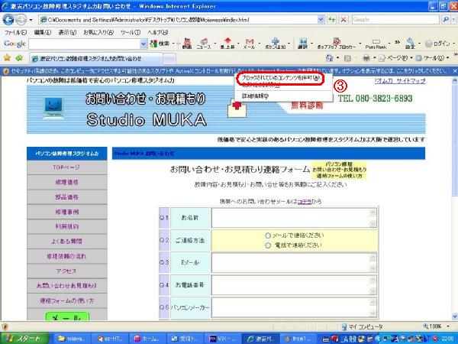This screenshot has height=344, width=458.
Task: Open the よくある質問 sidebar link
Action: coord(66,242)
